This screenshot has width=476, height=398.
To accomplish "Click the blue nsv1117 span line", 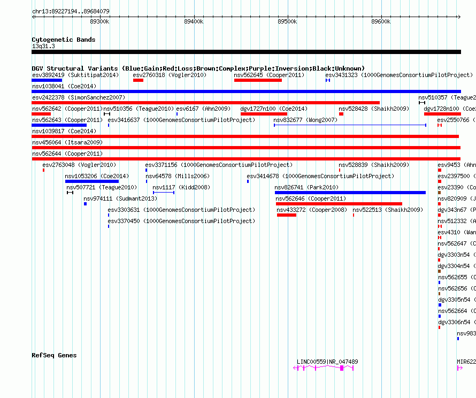I will click(164, 193).
